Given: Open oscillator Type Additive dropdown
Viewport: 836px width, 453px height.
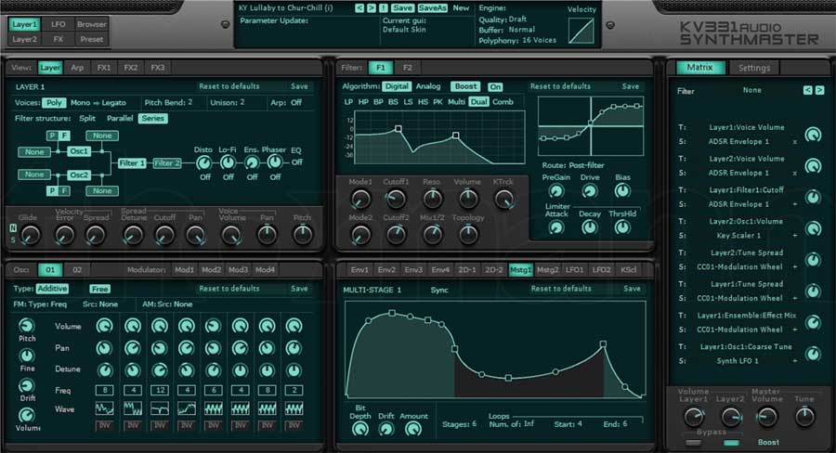Looking at the screenshot, I should [52, 289].
